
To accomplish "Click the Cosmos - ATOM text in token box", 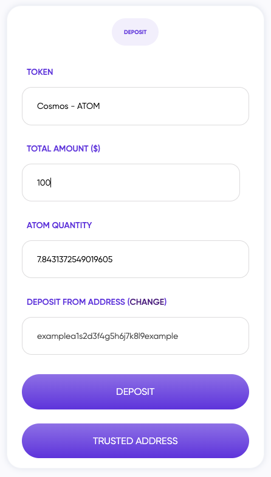I will pos(68,106).
